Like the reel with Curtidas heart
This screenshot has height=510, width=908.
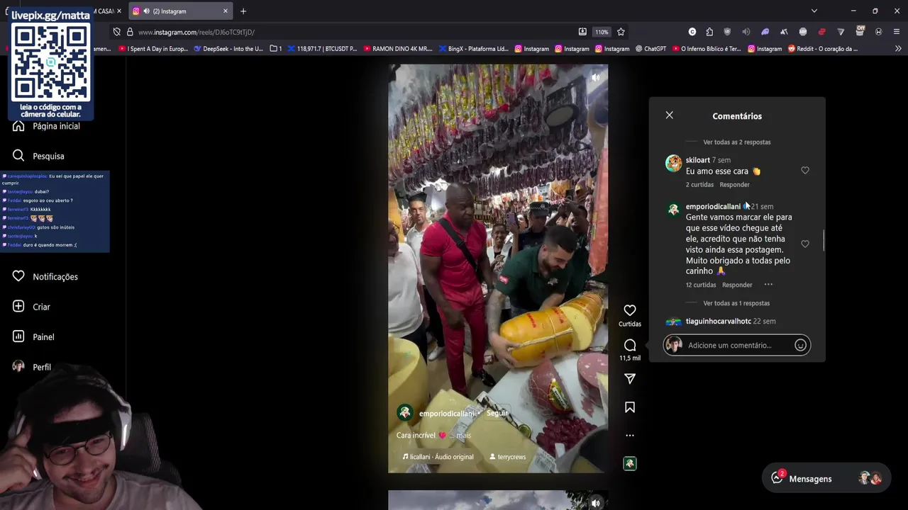pyautogui.click(x=630, y=311)
